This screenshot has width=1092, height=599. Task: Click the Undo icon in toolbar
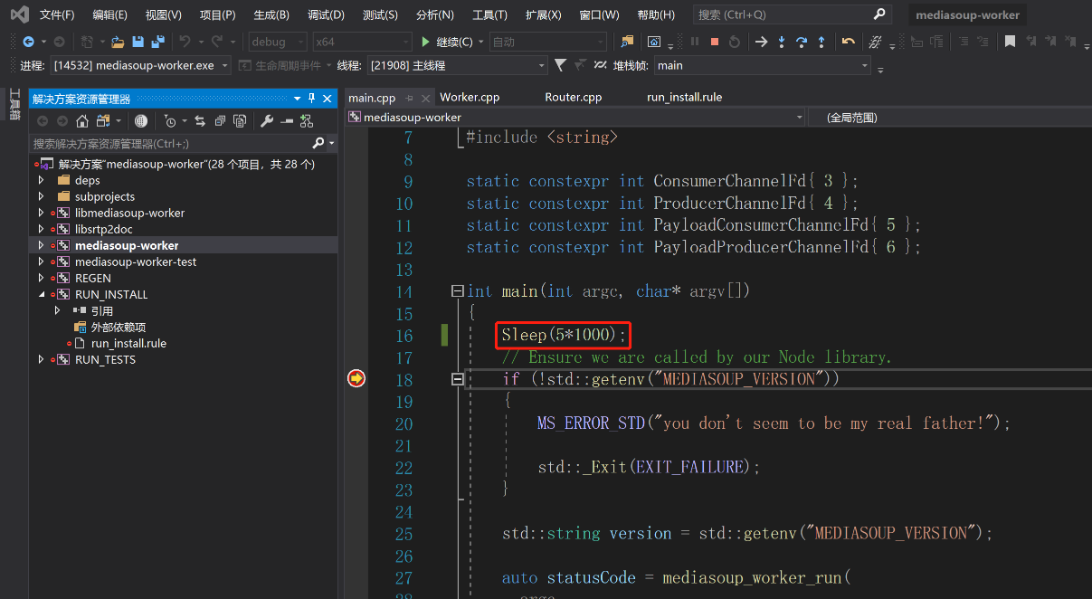(185, 42)
